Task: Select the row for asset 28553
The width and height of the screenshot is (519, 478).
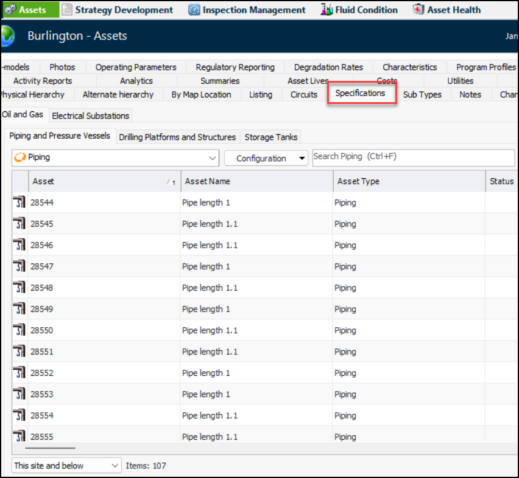Action: (256, 394)
